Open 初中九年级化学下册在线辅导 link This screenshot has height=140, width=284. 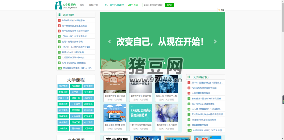75,31
